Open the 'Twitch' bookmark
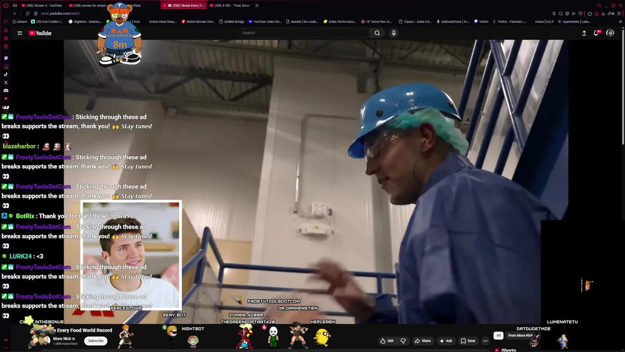This screenshot has height=352, width=625. coord(480,22)
